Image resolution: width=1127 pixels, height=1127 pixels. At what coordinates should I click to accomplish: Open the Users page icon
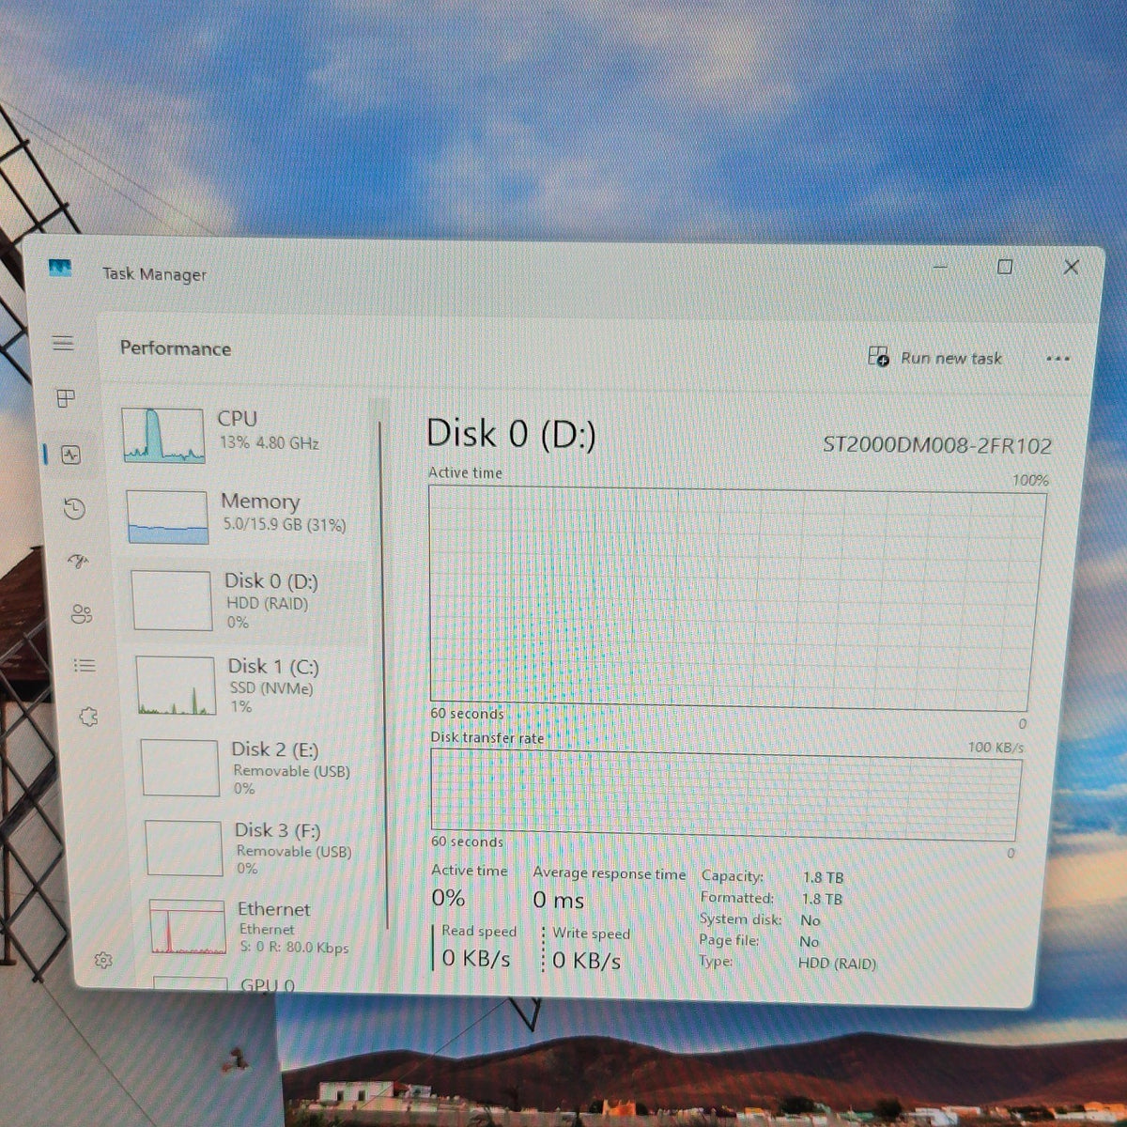tap(82, 614)
